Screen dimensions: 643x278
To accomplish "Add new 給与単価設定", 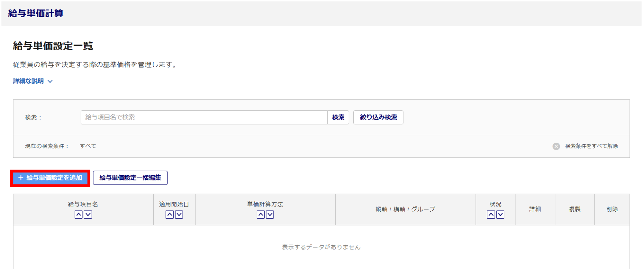I will (x=50, y=178).
